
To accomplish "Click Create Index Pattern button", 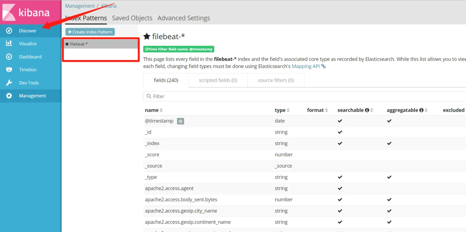I will tap(90, 32).
